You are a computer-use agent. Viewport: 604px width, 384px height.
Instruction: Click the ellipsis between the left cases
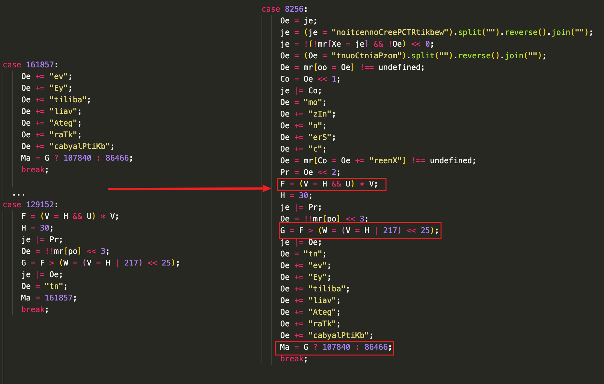tap(18, 194)
